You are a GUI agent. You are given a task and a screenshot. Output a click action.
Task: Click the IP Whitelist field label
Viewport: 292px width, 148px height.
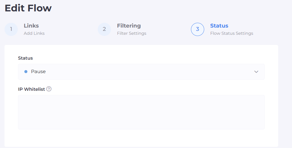31,89
